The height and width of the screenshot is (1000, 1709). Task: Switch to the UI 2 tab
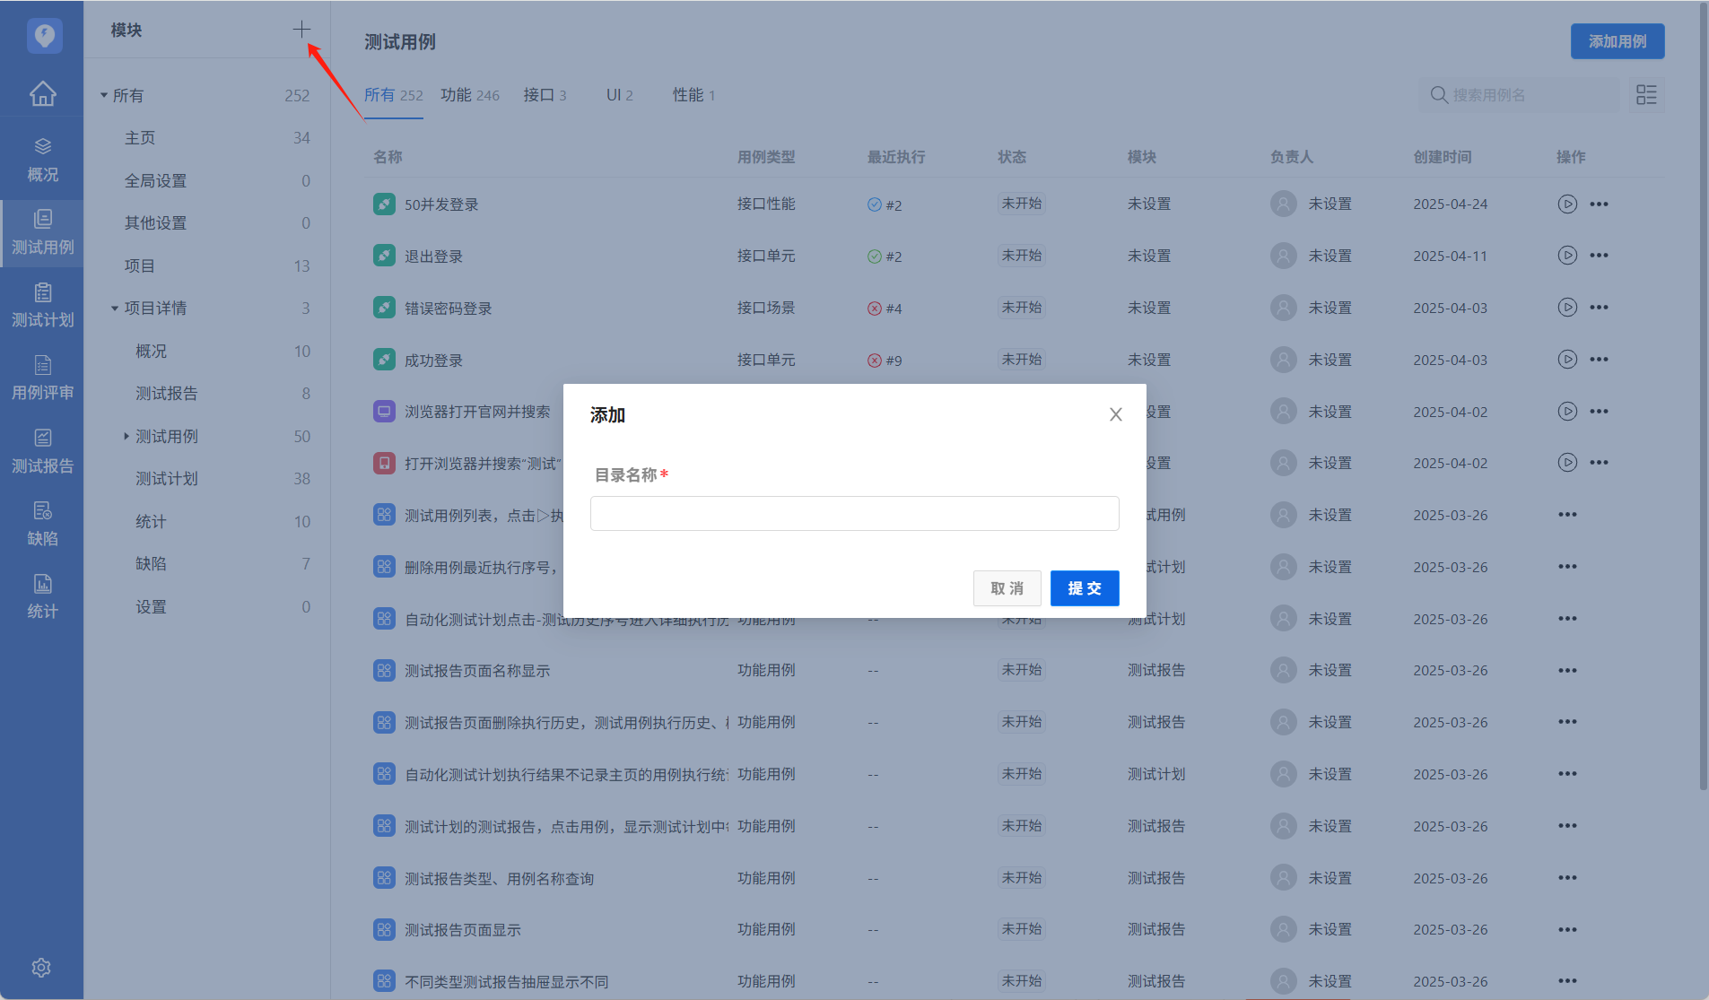(619, 95)
